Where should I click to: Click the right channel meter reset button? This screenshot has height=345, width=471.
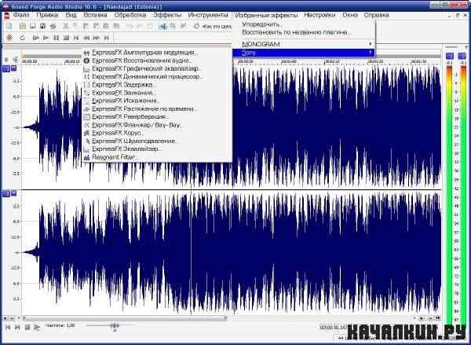pos(462,56)
